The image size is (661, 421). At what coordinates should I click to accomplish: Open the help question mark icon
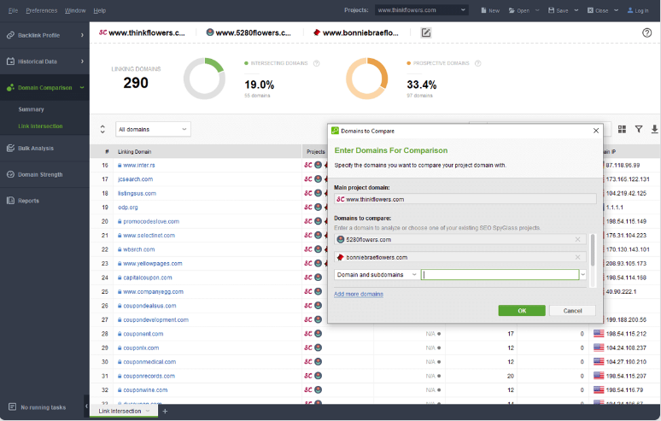pos(646,32)
